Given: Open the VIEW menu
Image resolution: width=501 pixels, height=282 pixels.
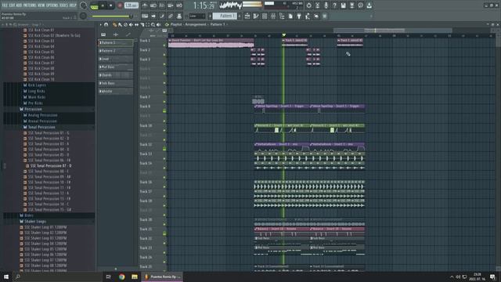Looking at the screenshot, I should (x=41, y=5).
